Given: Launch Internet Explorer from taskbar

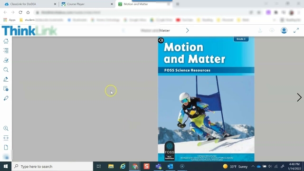Looking at the screenshot, I should pos(123,166).
